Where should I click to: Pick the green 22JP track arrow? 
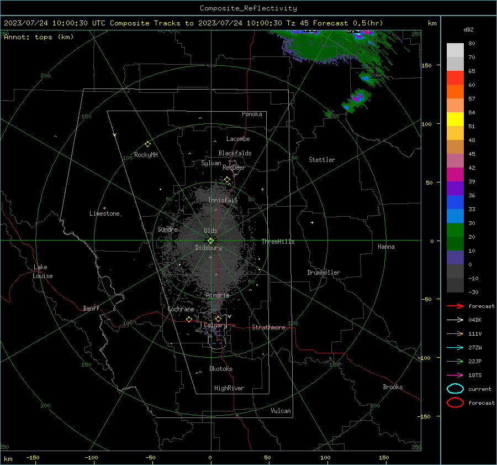click(x=455, y=361)
